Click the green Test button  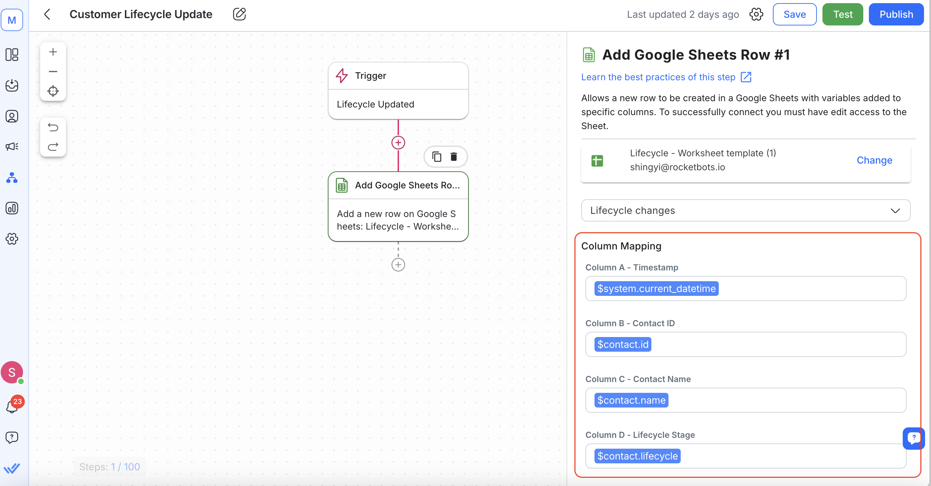842,14
